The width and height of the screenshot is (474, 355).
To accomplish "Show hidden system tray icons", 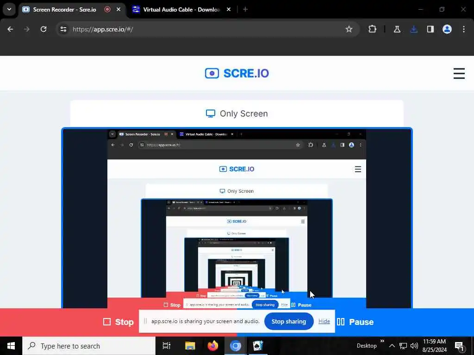I will pyautogui.click(x=392, y=346).
